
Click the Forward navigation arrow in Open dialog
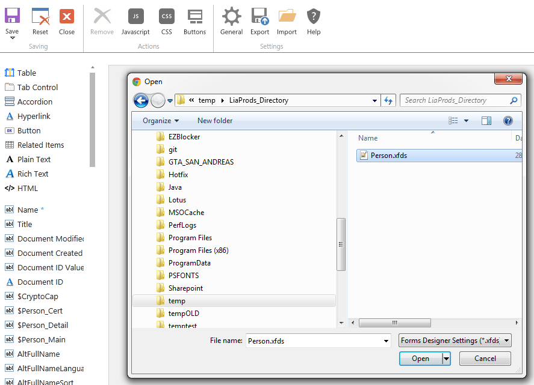click(158, 100)
